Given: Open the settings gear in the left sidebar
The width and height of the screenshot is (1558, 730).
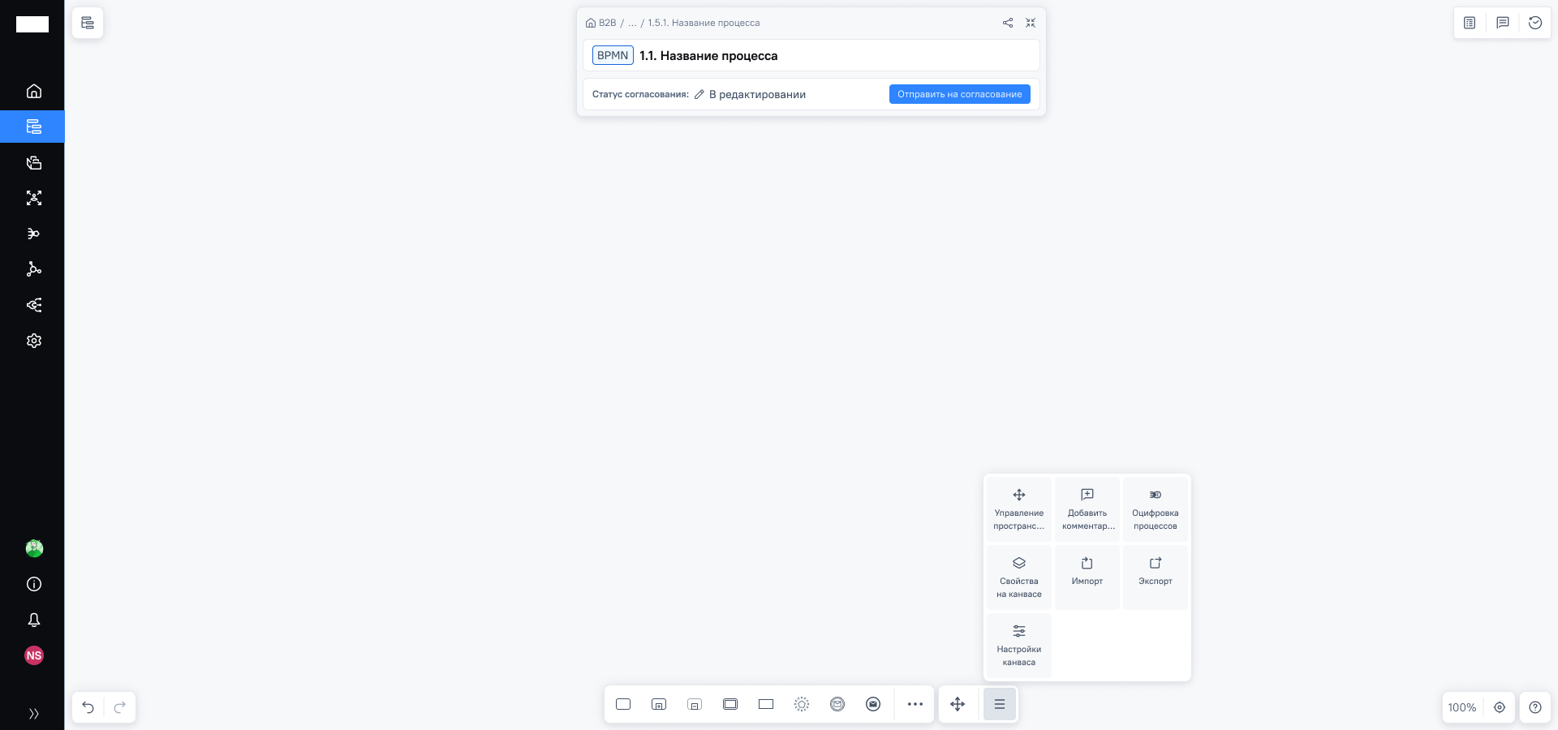Looking at the screenshot, I should pyautogui.click(x=33, y=341).
